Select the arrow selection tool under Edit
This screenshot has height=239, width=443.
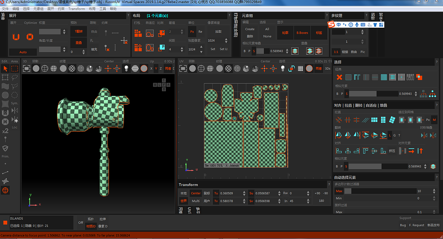(5, 69)
